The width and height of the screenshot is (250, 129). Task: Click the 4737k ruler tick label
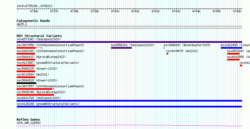pyautogui.click(x=54, y=11)
